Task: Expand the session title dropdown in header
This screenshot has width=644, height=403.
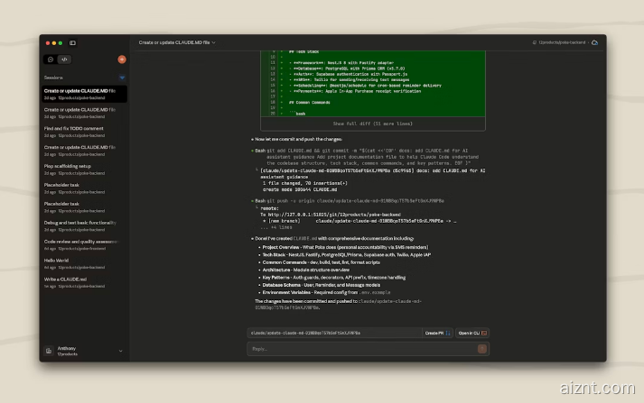Action: (x=214, y=42)
